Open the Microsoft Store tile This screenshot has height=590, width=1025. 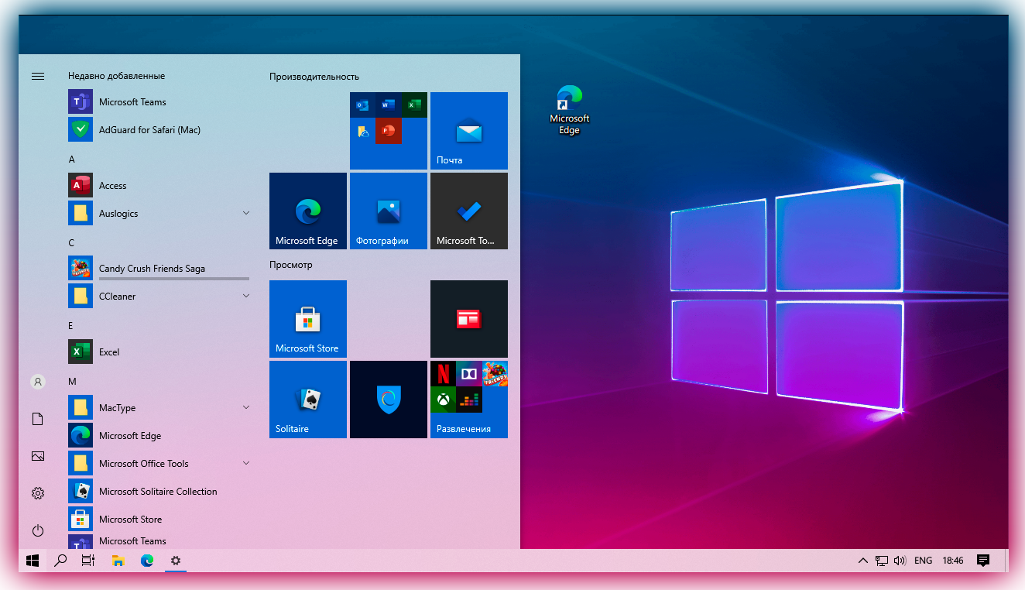point(308,319)
